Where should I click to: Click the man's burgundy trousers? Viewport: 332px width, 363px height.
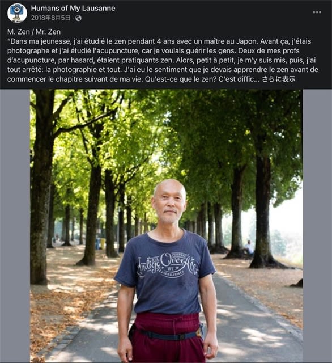167,338
